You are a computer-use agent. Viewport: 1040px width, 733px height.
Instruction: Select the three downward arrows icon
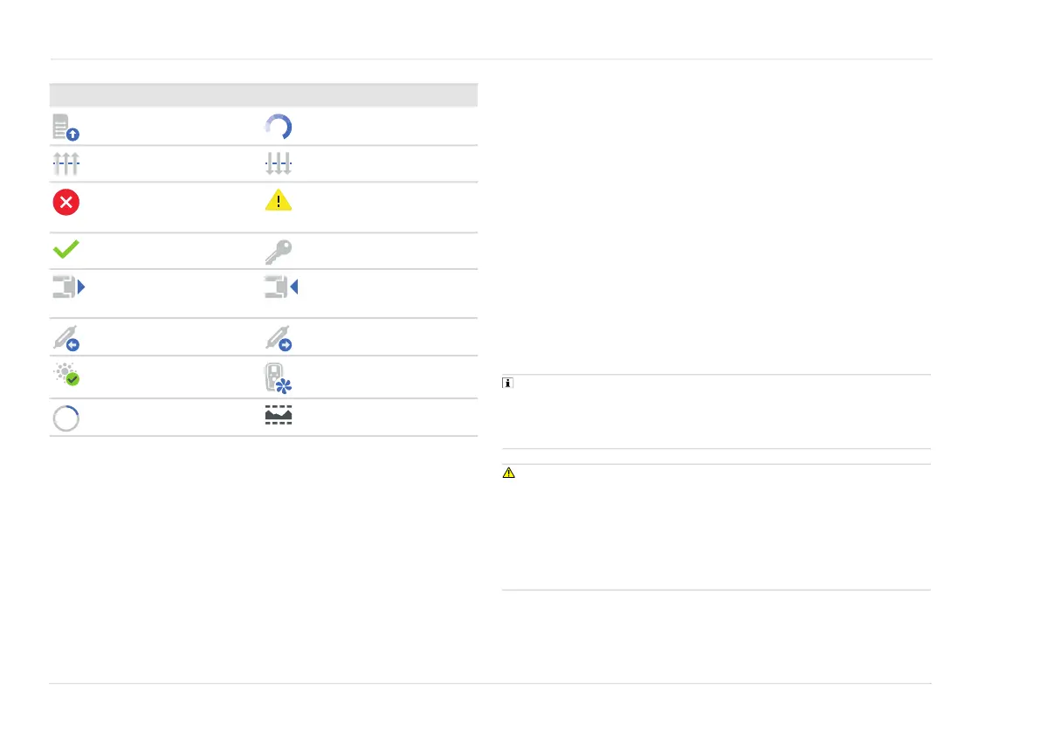(278, 163)
